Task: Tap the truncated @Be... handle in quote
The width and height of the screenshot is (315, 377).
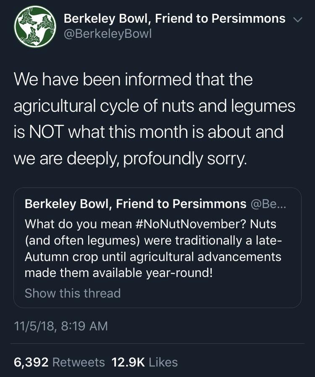Action: coord(269,204)
